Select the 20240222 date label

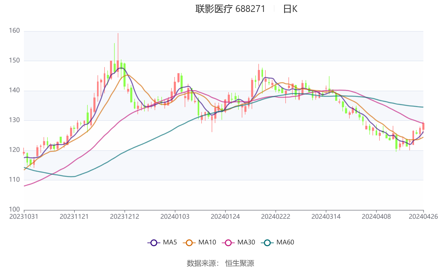pyautogui.click(x=275, y=217)
